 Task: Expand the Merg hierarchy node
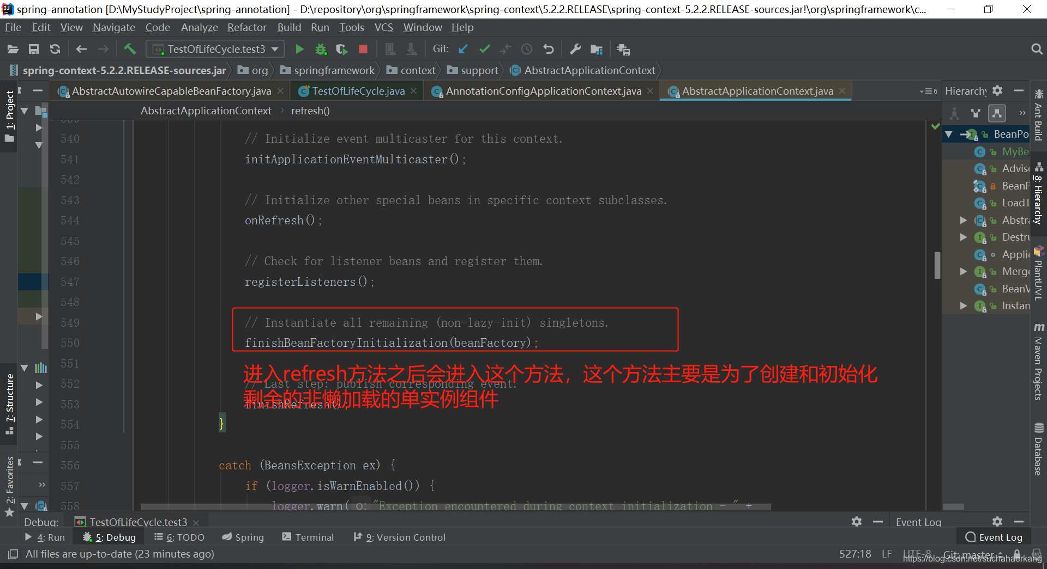pyautogui.click(x=964, y=271)
